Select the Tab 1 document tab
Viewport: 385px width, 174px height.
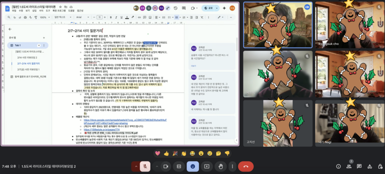(x=27, y=45)
